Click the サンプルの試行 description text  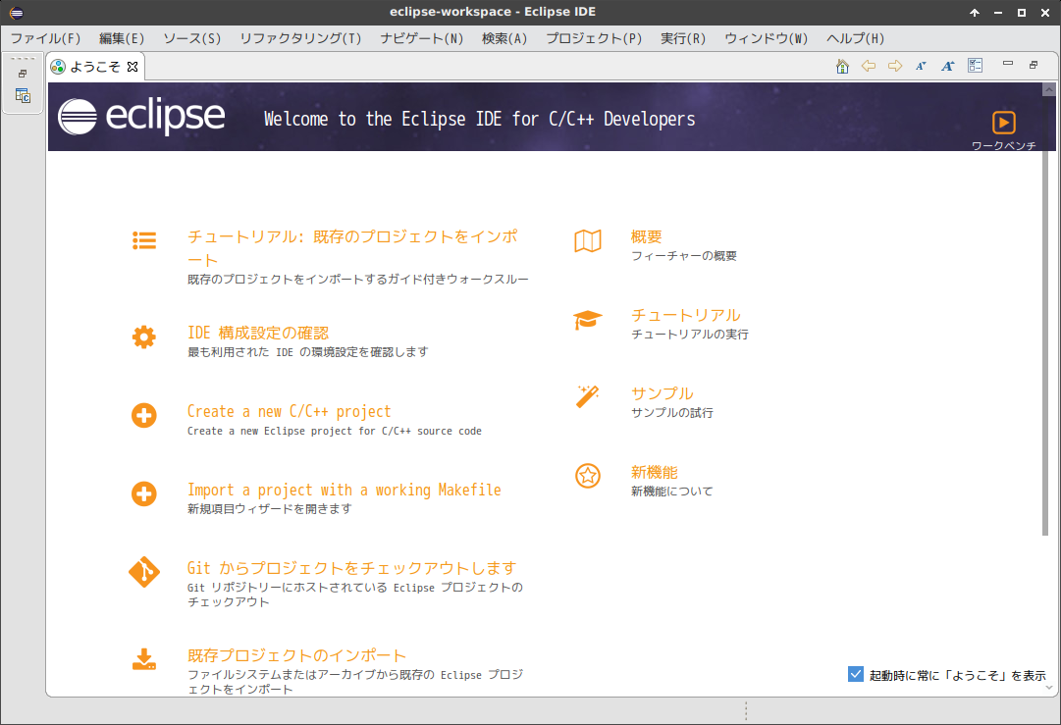[x=672, y=413]
